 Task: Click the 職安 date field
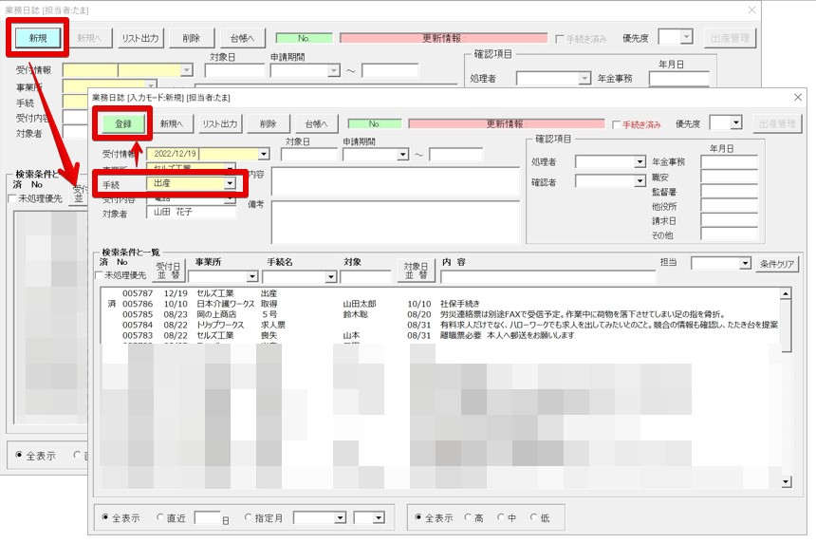[x=729, y=177]
